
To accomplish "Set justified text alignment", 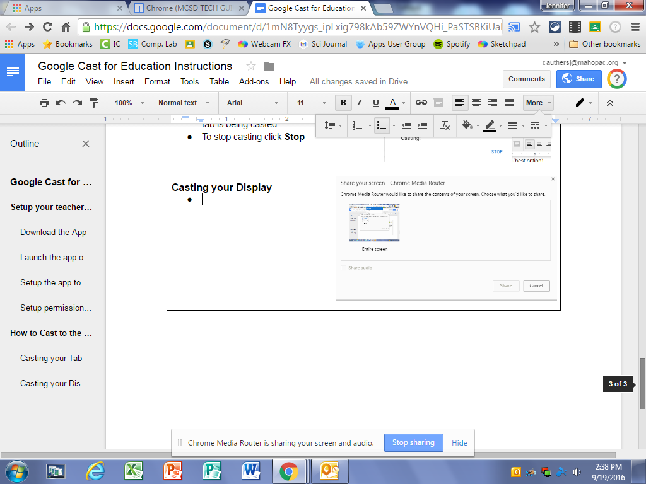I will click(509, 103).
